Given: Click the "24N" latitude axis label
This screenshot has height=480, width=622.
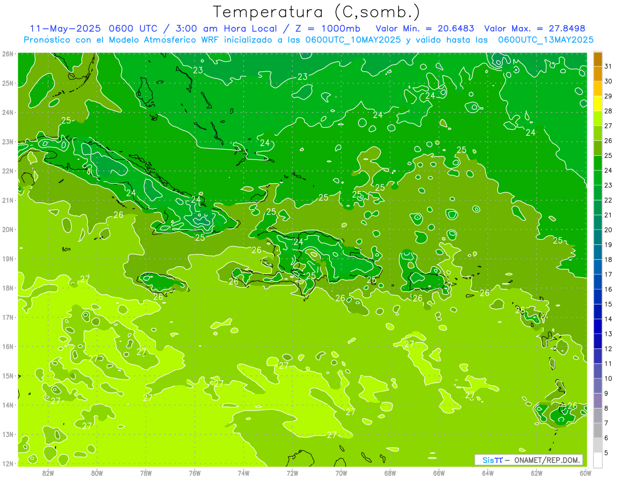Looking at the screenshot, I should (8, 112).
